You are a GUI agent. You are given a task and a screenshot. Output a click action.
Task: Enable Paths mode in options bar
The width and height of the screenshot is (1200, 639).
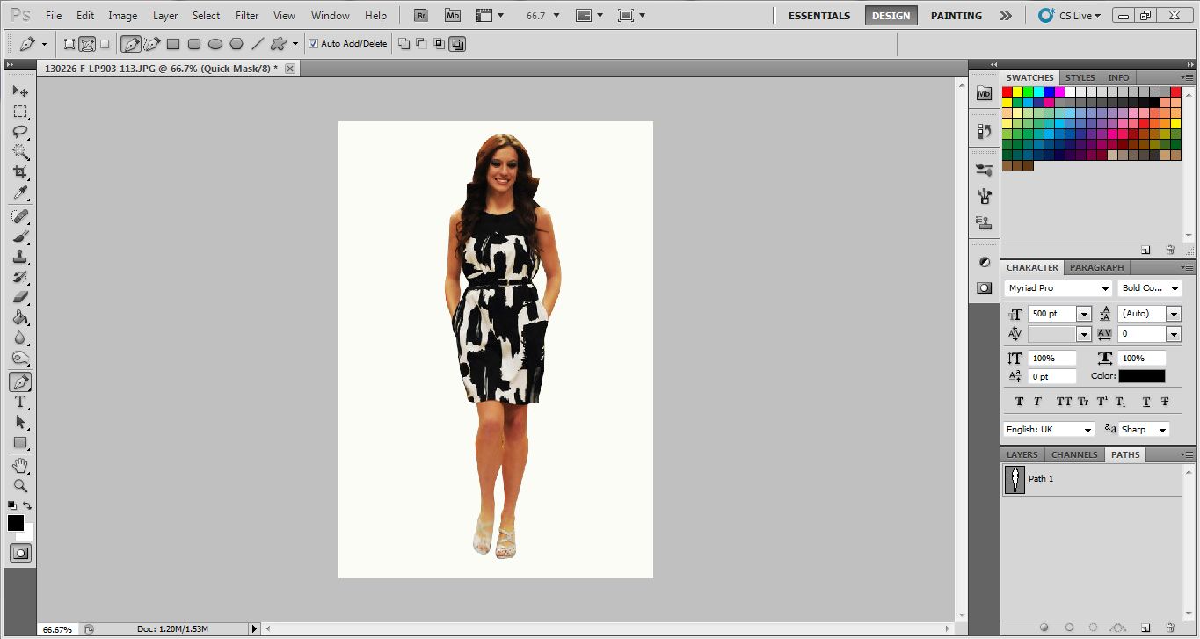pyautogui.click(x=87, y=43)
